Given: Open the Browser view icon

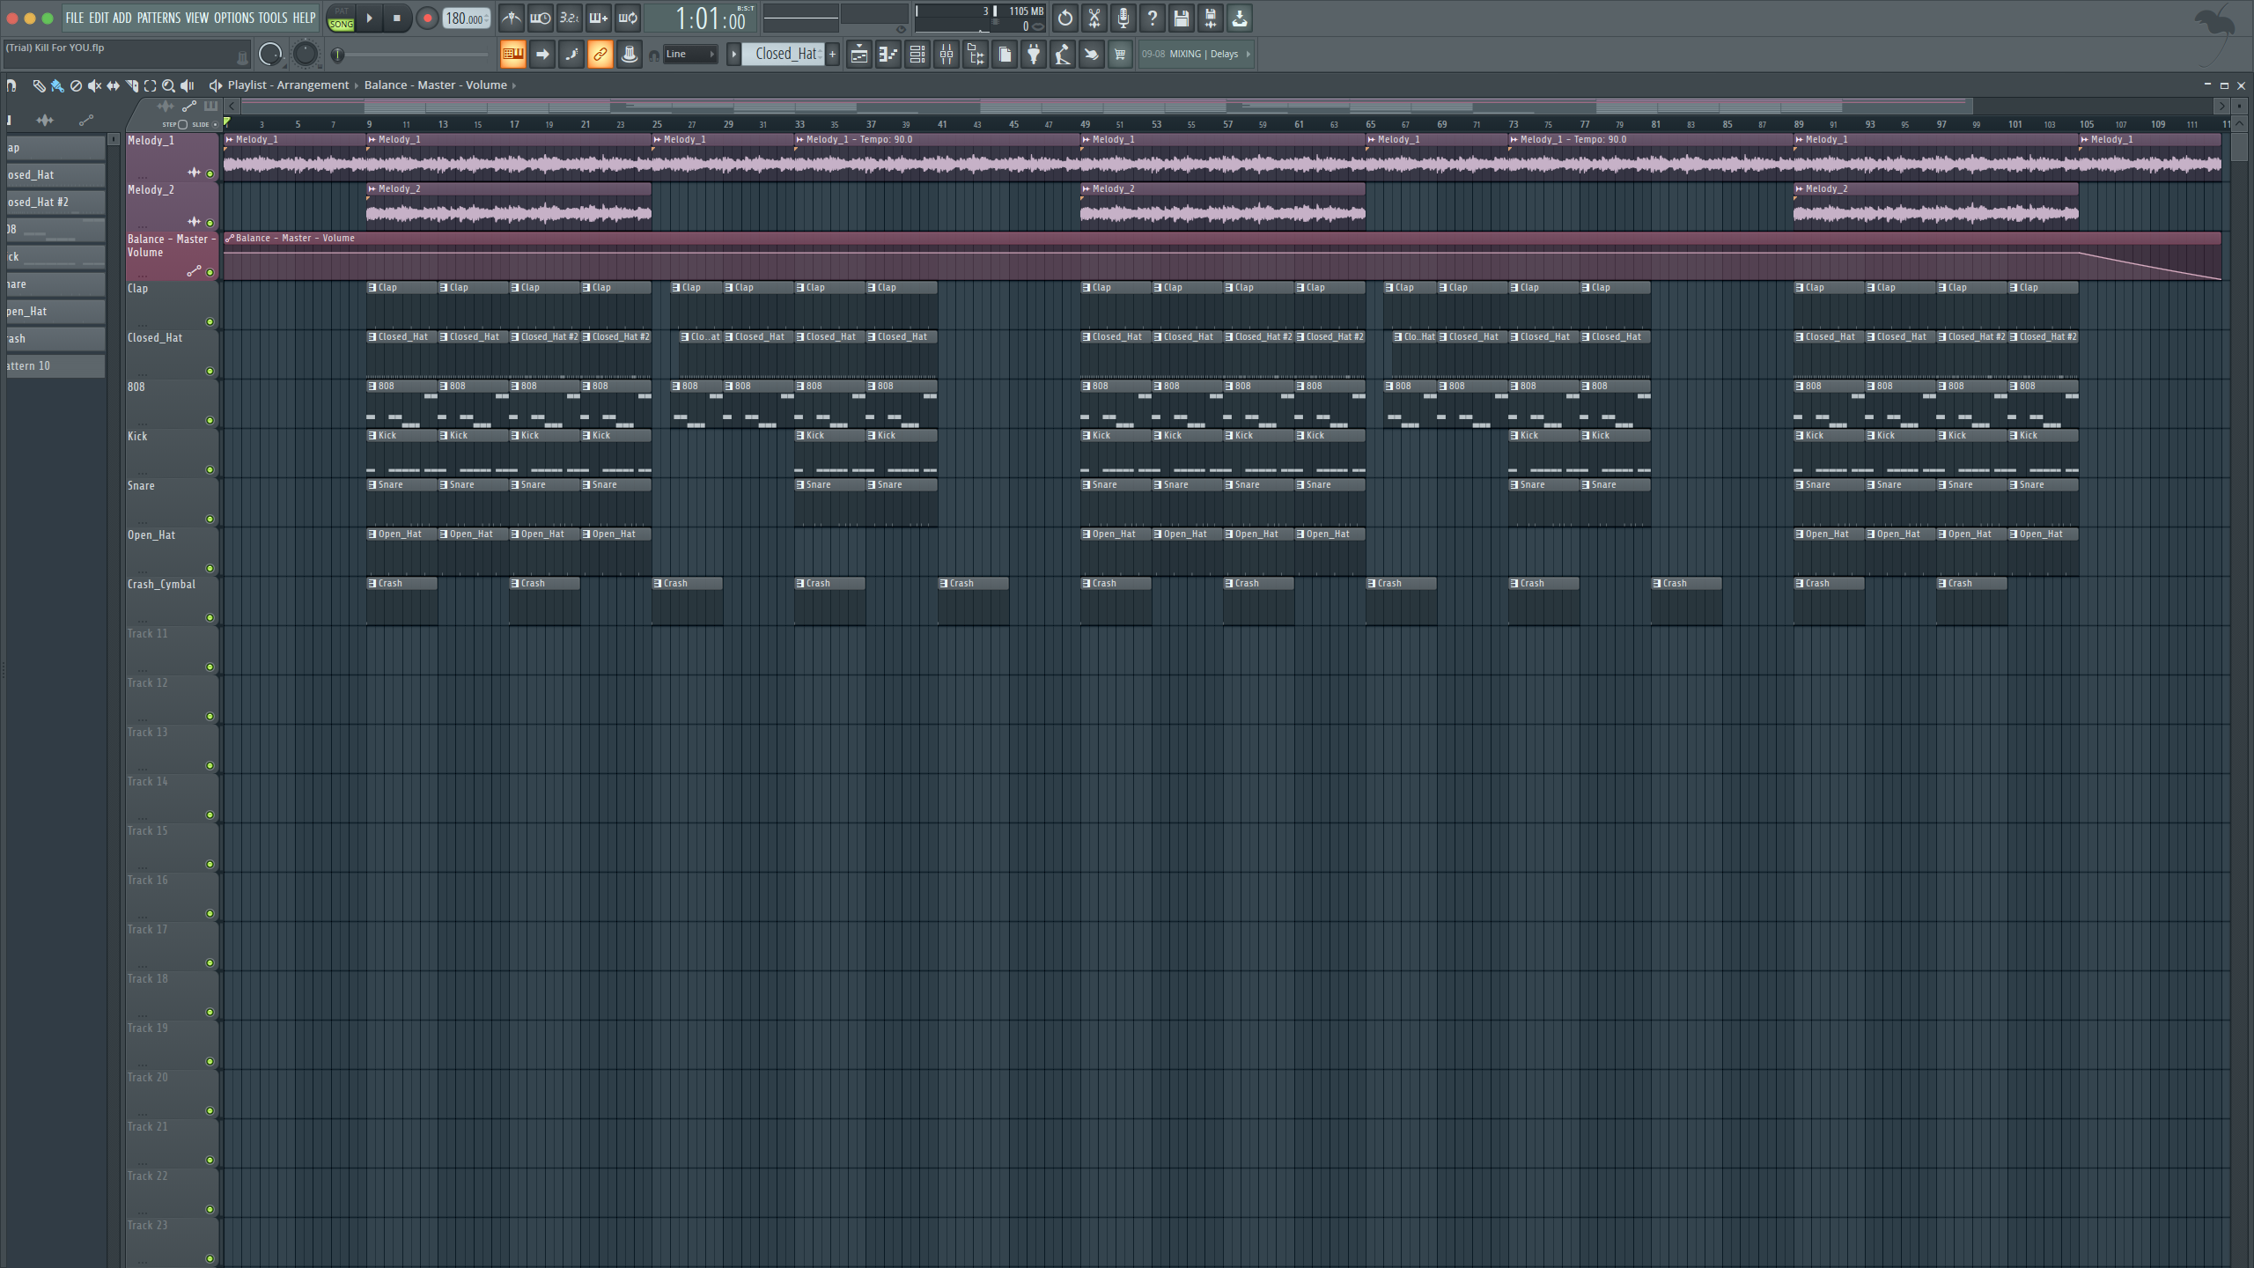Looking at the screenshot, I should 976,55.
